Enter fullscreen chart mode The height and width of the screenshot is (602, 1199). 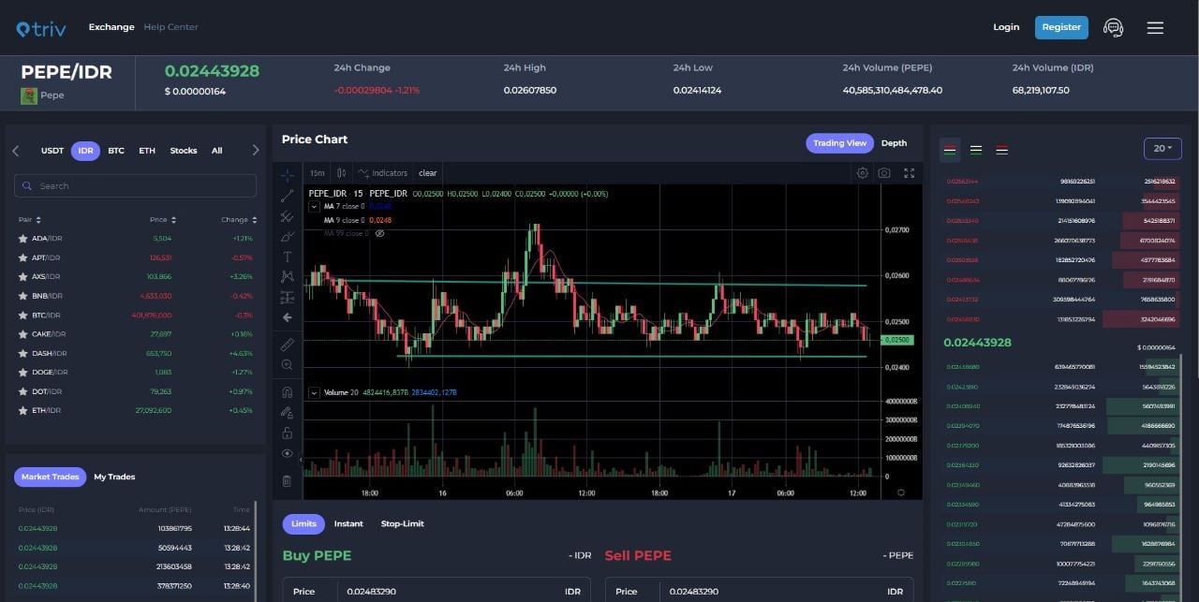(x=909, y=172)
